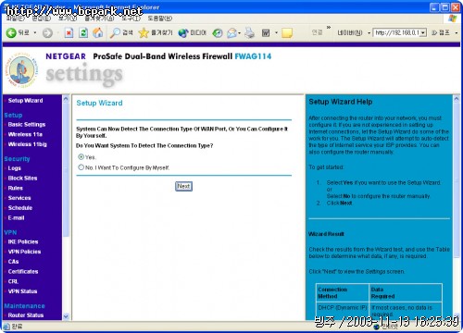Click the Edit with Word icon
Viewport: 463px width, 333px height.
266,33
